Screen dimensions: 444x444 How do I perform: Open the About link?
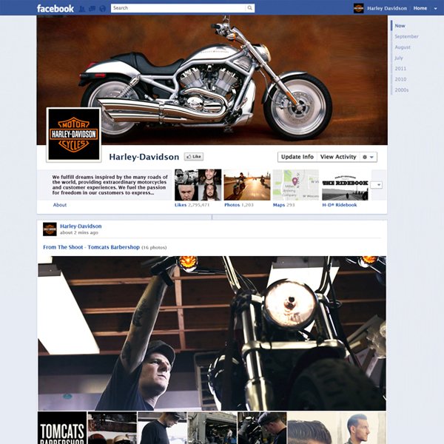60,205
